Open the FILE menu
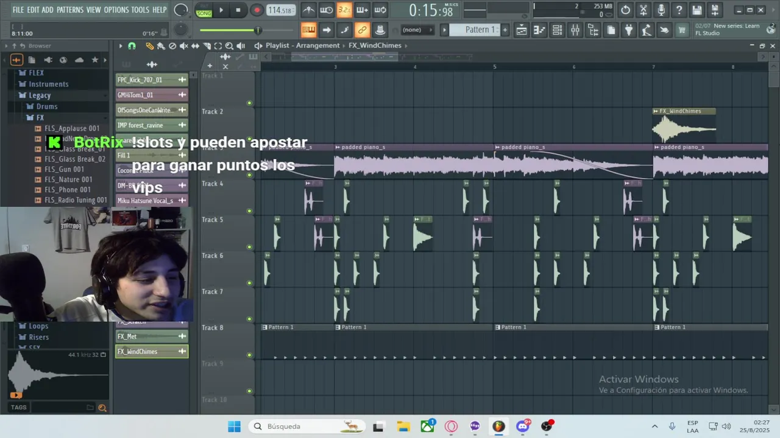 (18, 10)
